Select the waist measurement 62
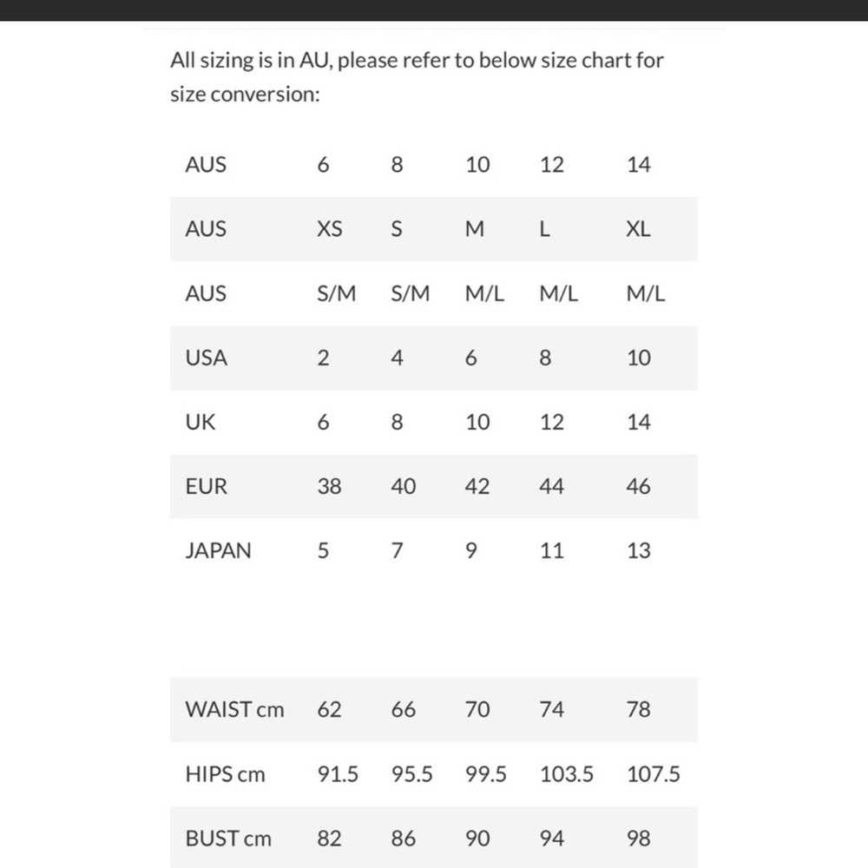The width and height of the screenshot is (868, 868). point(329,709)
